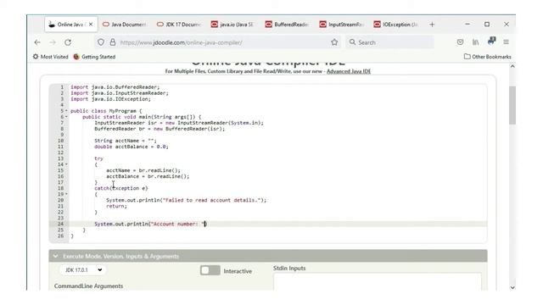Open Getting Started Firefox bookmark
The height and width of the screenshot is (305, 543).
pos(94,57)
